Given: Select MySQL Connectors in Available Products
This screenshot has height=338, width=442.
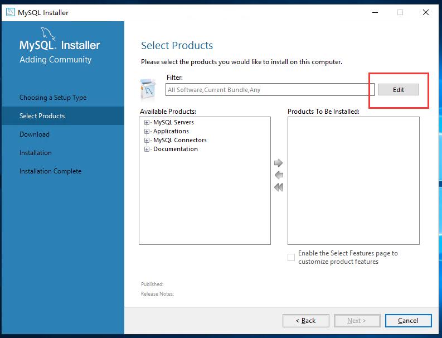Looking at the screenshot, I should [180, 140].
